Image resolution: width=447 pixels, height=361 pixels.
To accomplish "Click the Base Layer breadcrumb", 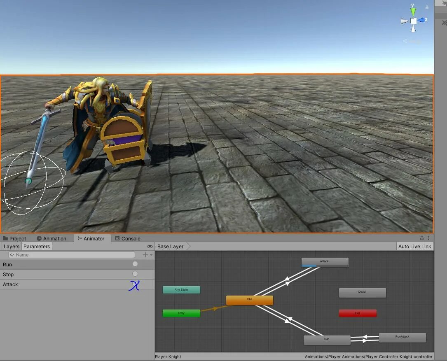I will point(171,247).
